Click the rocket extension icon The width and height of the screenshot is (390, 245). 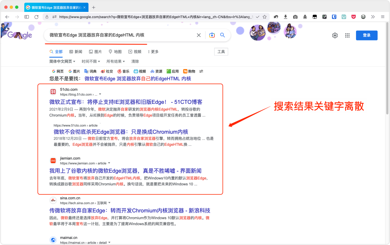pos(305,17)
